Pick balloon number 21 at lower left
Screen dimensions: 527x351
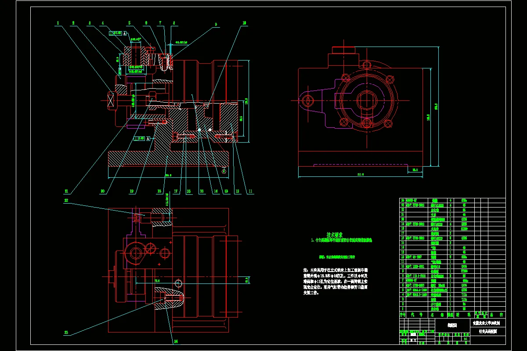pos(66,191)
